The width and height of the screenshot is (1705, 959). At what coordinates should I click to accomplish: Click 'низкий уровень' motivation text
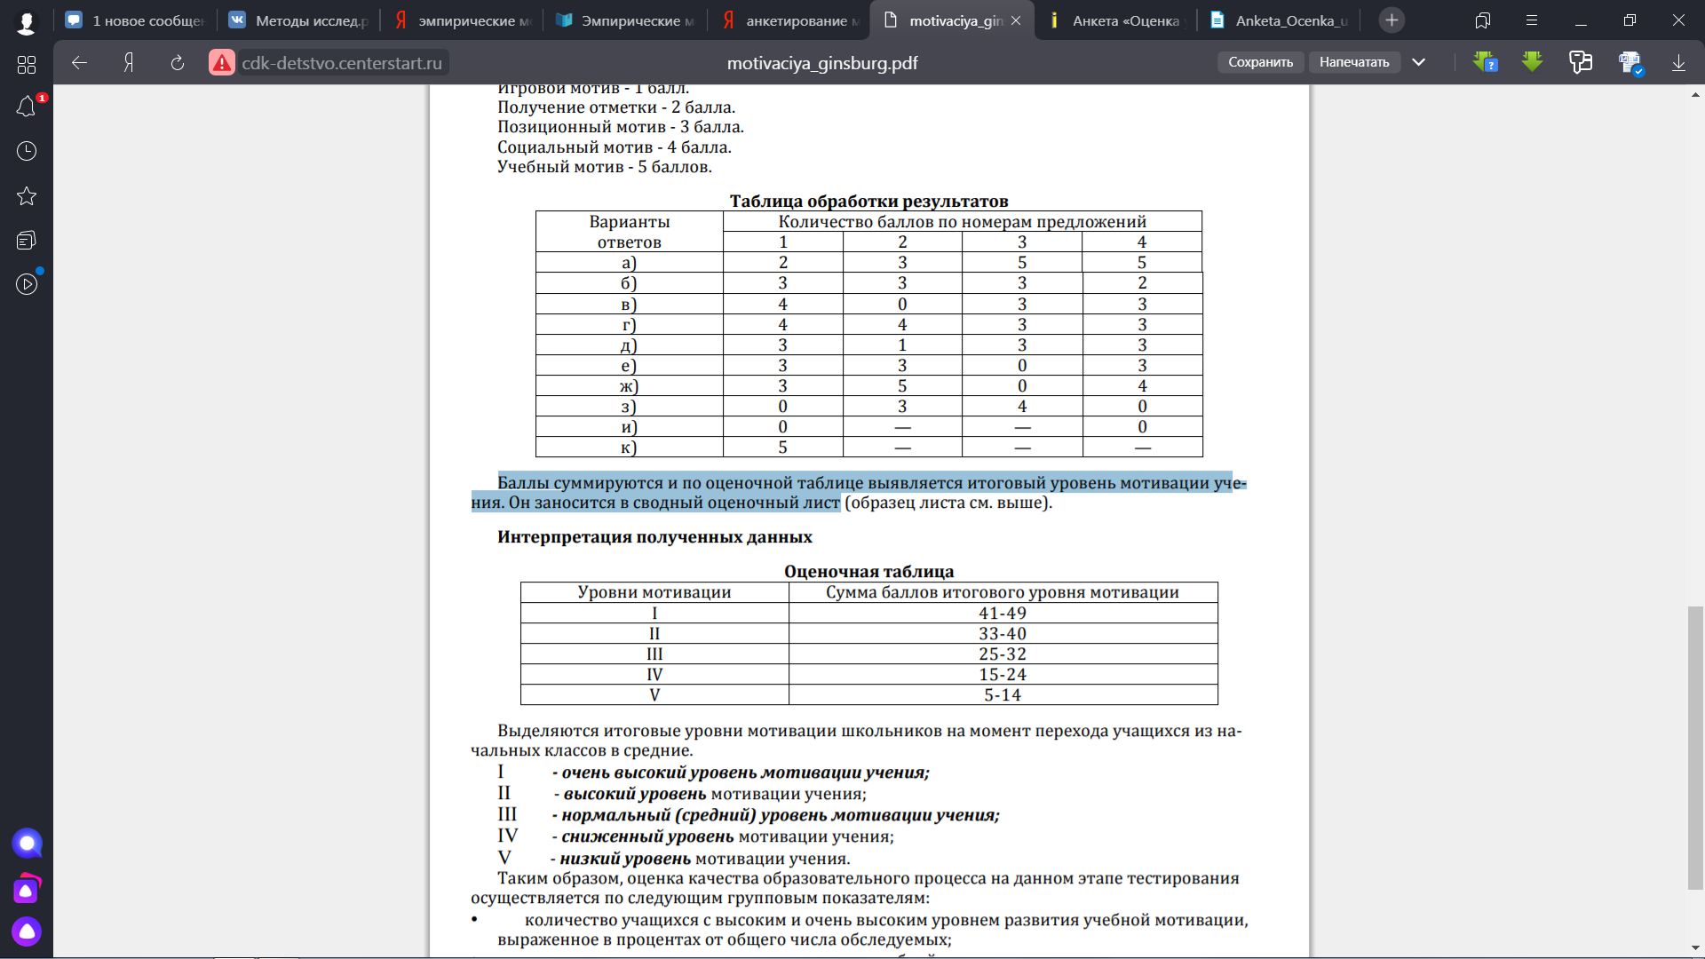click(625, 859)
